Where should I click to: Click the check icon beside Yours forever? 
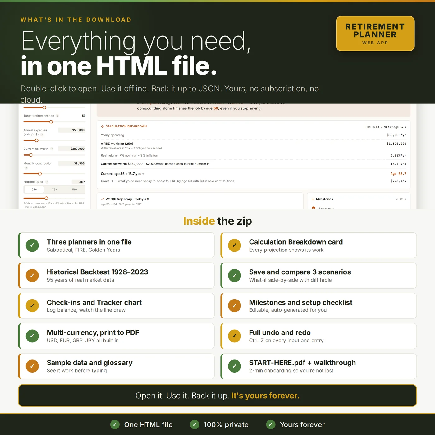click(271, 424)
